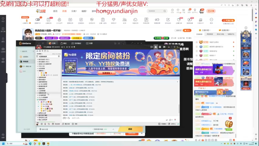Click the 免费领取 button on Yo语音 banner
Image resolution: width=259 pixels, height=146 pixels.
tap(107, 73)
